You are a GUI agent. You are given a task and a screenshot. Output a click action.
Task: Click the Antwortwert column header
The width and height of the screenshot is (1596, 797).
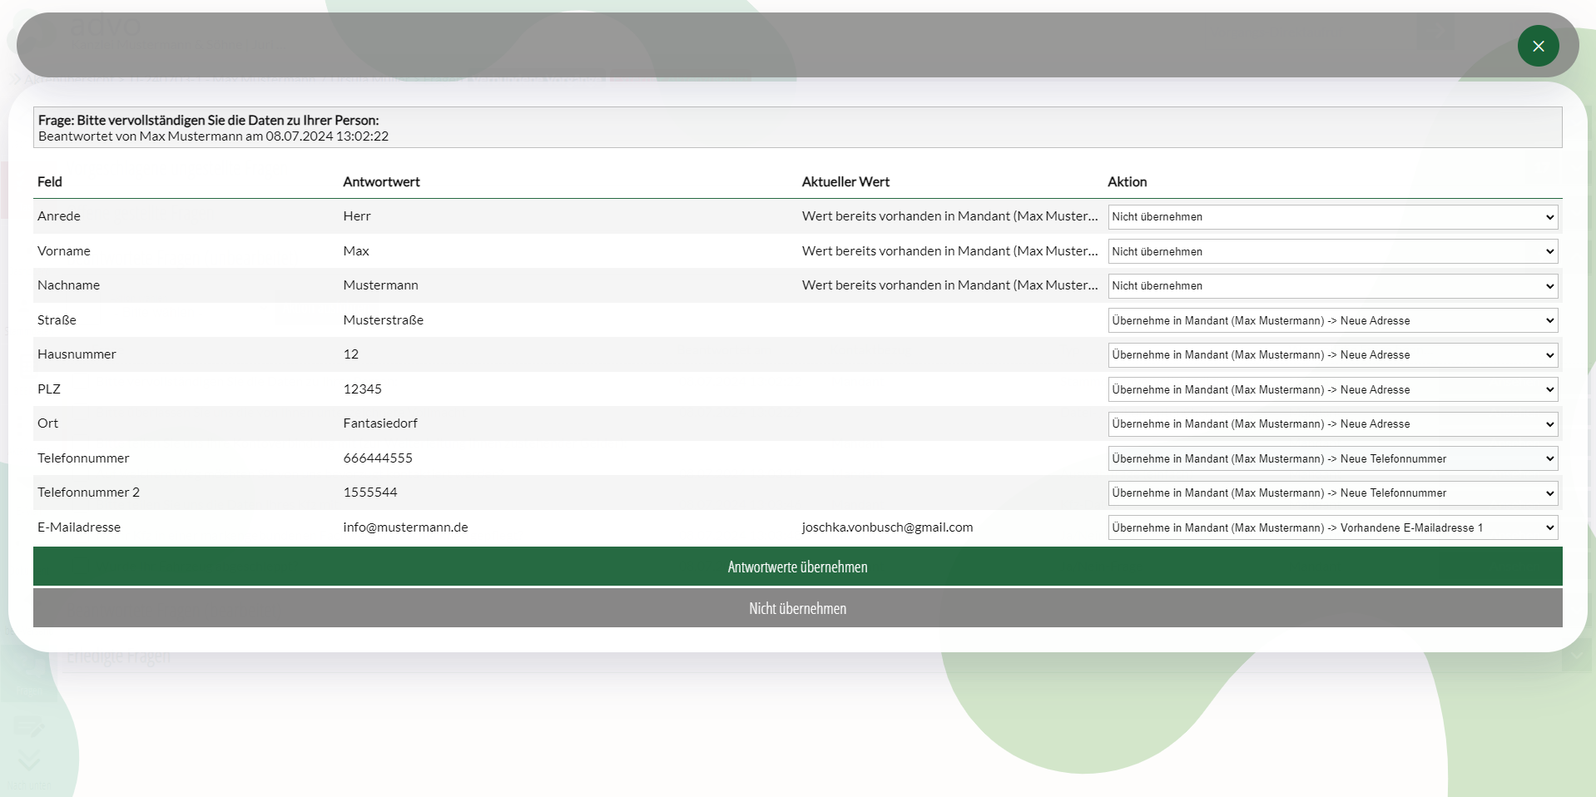click(x=381, y=181)
